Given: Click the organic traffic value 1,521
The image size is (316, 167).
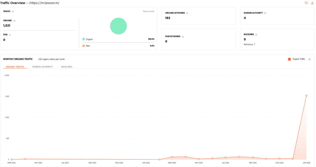Looking at the screenshot, I should pyautogui.click(x=7, y=26).
